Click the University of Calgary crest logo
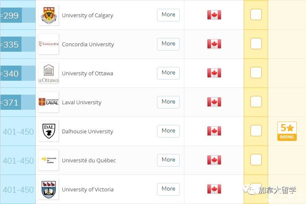The width and height of the screenshot is (306, 204). (x=48, y=15)
